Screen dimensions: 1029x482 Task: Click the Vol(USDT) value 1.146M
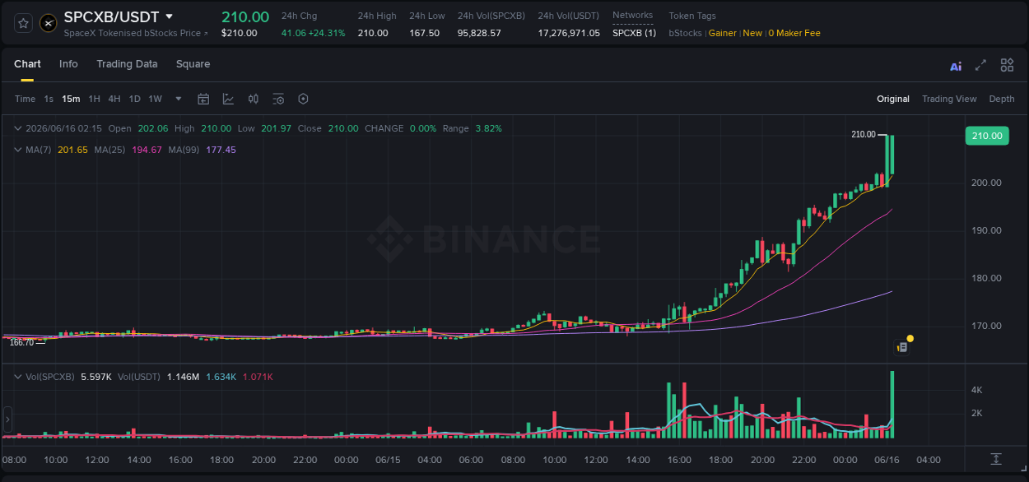(183, 377)
